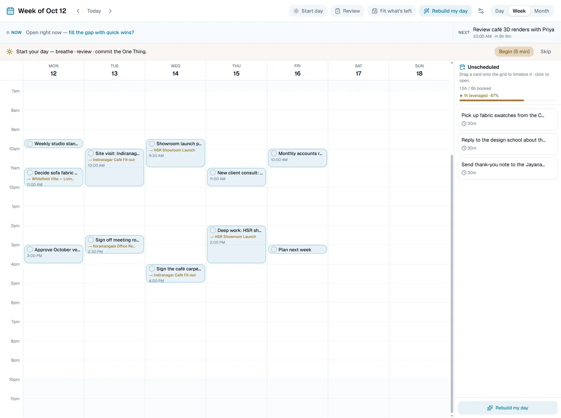Open Pick up fabric swatches card
The width and height of the screenshot is (561, 418).
508,119
